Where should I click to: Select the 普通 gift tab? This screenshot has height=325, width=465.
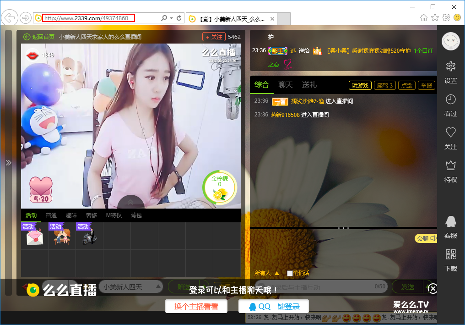coord(51,215)
